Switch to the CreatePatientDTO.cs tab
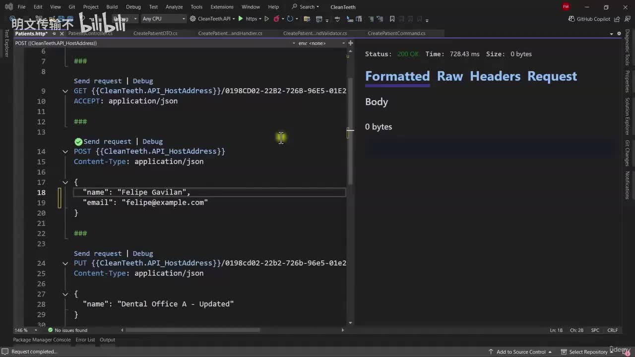Viewport: 635px width, 357px height. pos(155,34)
